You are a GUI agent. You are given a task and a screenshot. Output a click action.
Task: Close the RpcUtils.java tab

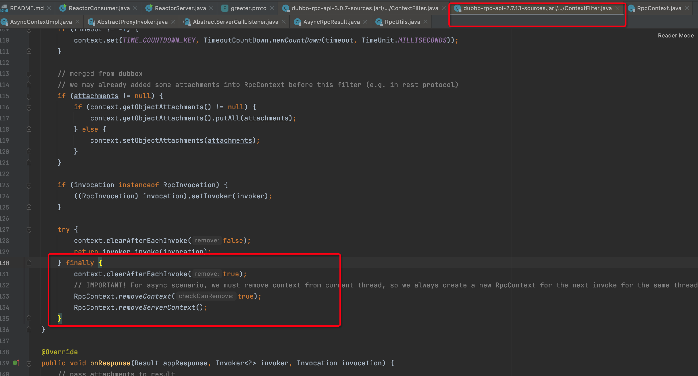(x=425, y=22)
